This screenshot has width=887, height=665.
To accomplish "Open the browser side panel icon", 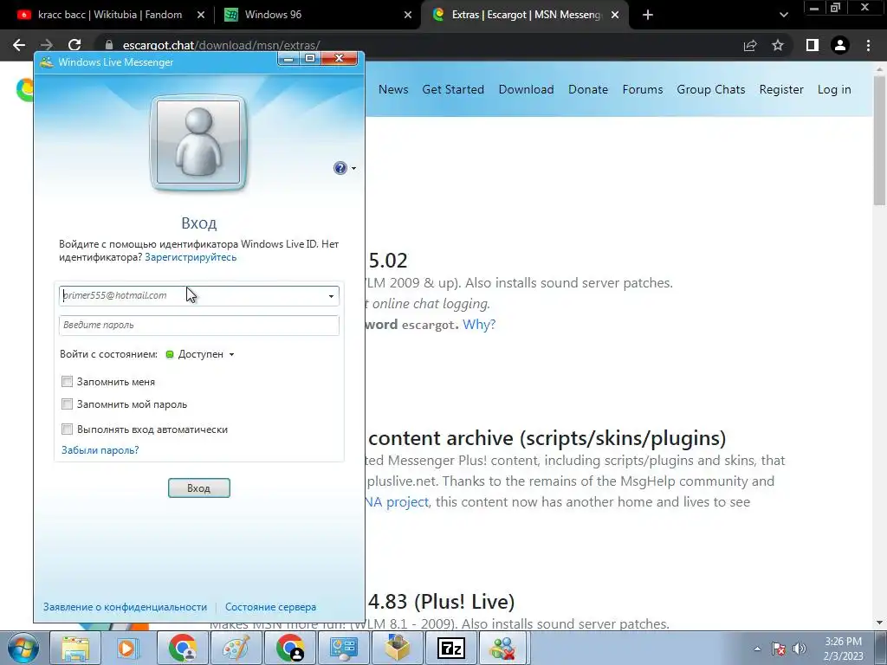I will click(813, 45).
